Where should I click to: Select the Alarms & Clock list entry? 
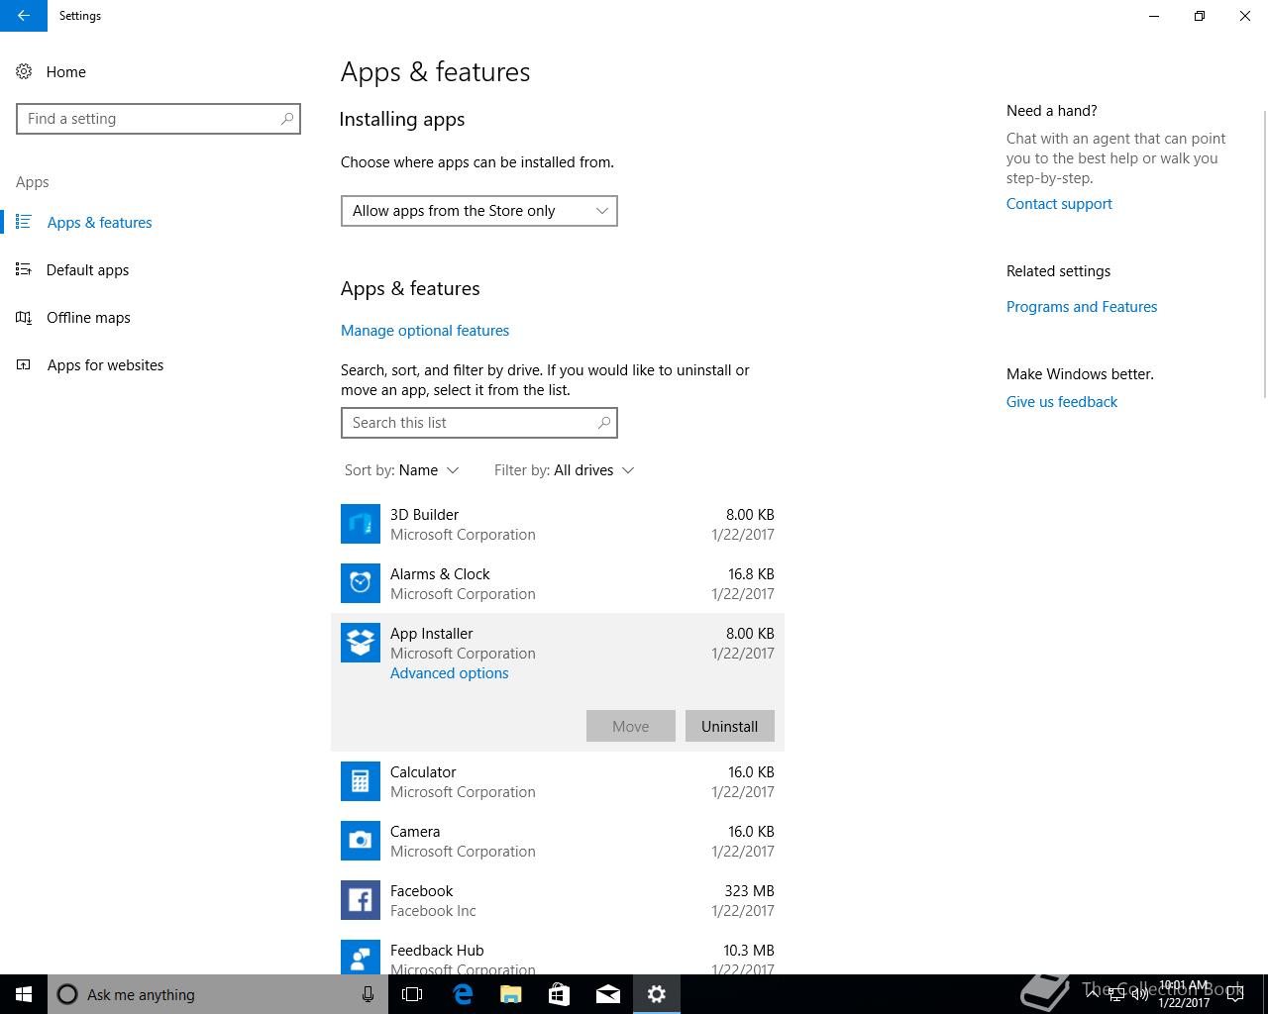point(558,583)
